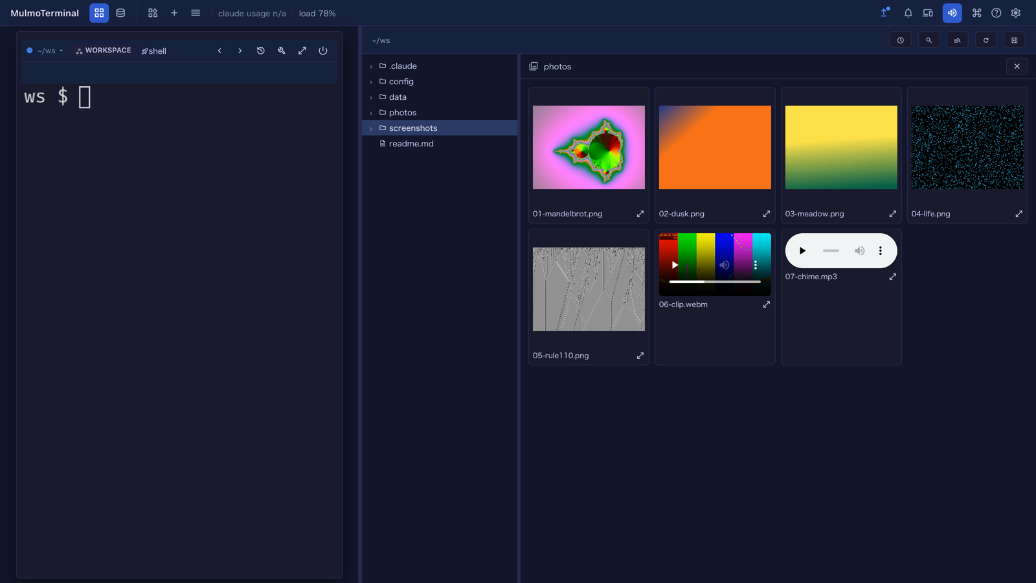Seek on the 06-clip.webm progress bar
The width and height of the screenshot is (1036, 583).
(x=715, y=282)
